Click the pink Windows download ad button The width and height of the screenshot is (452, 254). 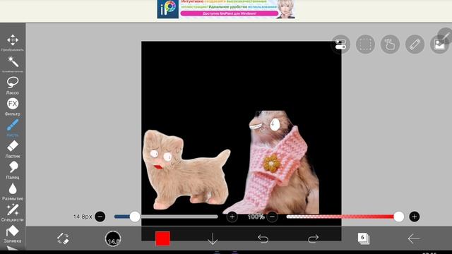tap(230, 13)
